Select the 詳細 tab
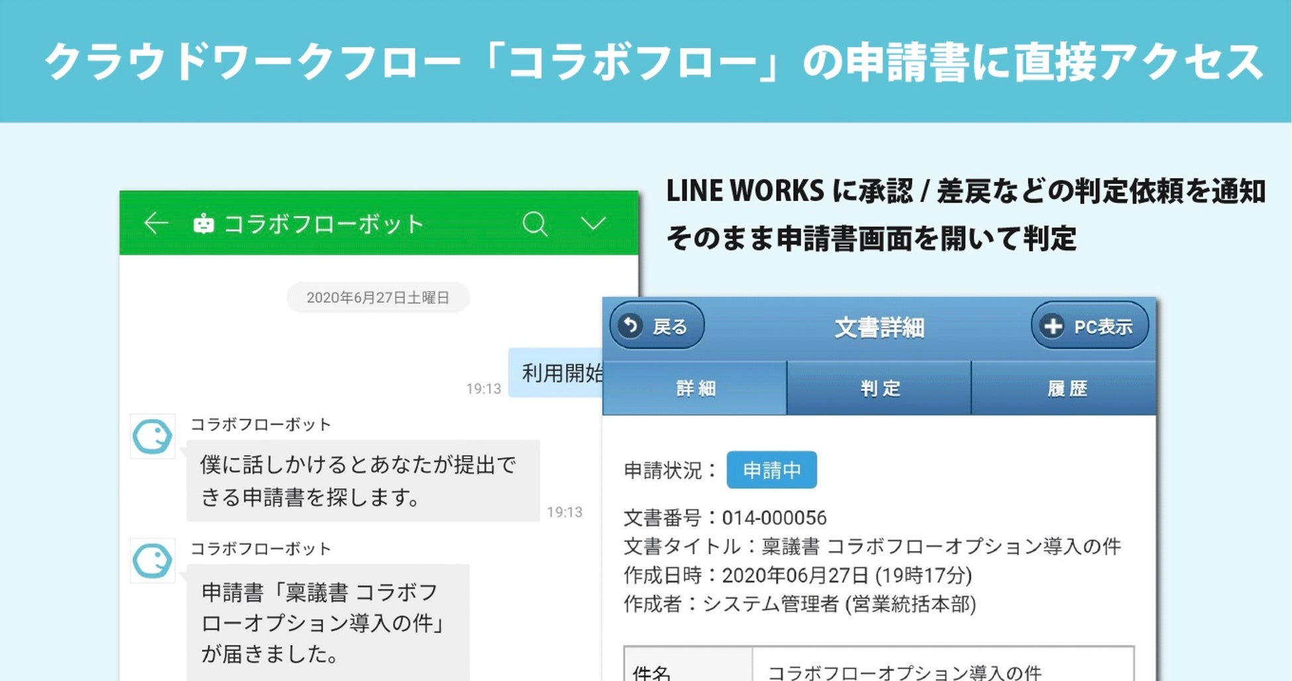The width and height of the screenshot is (1292, 681). (x=695, y=388)
